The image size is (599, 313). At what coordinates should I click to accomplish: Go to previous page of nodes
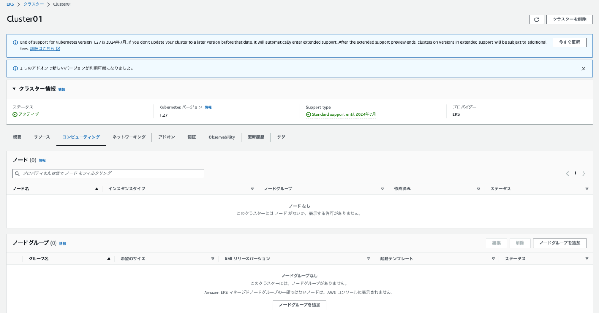[x=567, y=173]
